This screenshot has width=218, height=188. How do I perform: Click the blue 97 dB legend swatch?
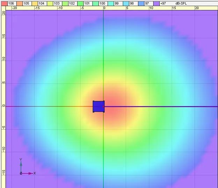click(x=141, y=3)
